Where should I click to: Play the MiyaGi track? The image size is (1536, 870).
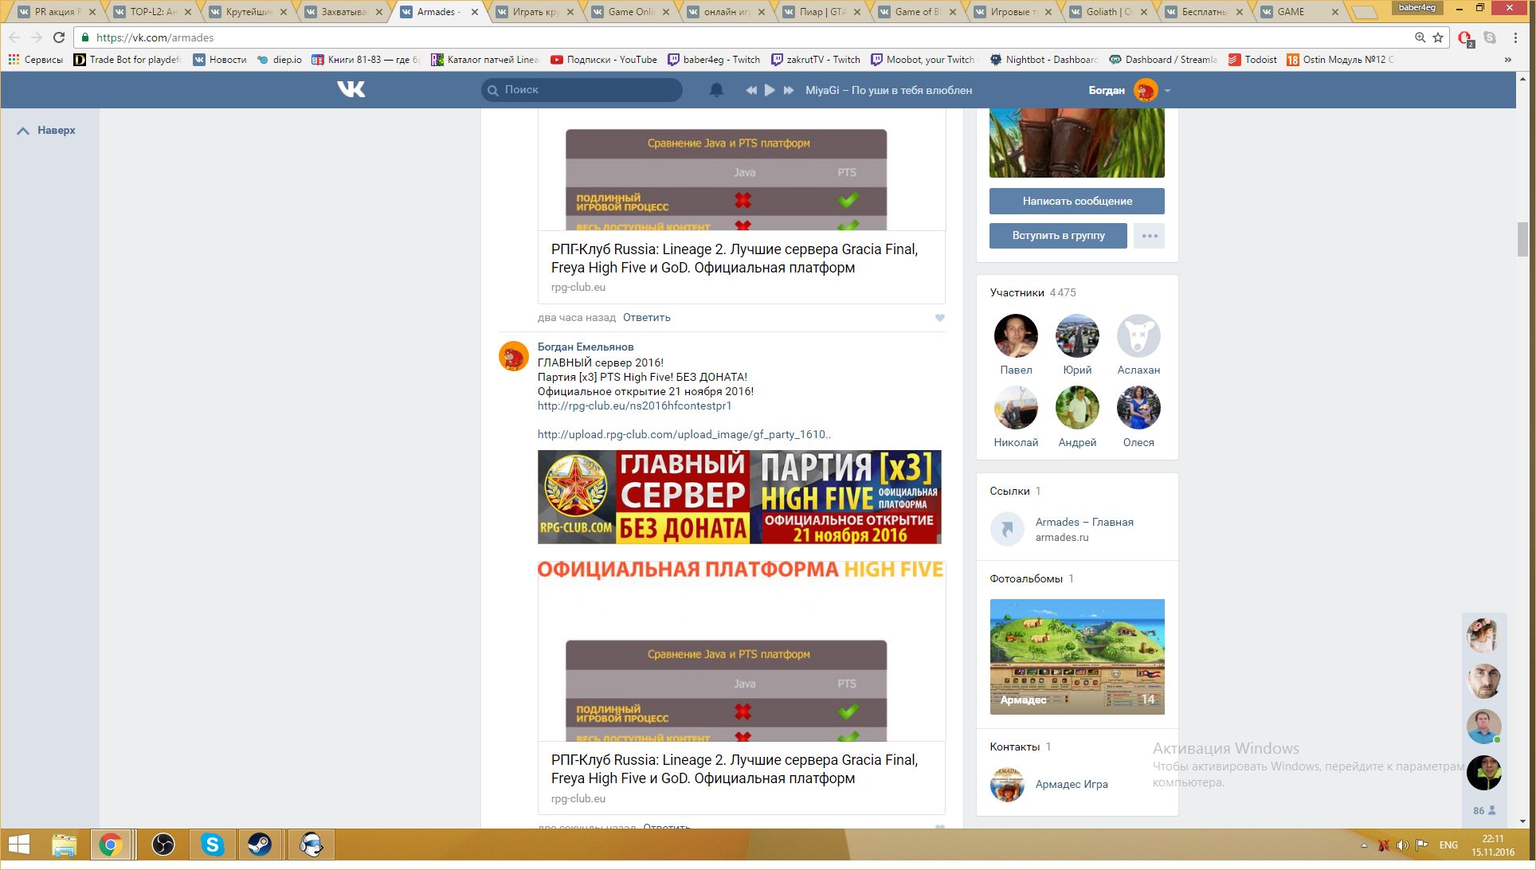[x=770, y=90]
